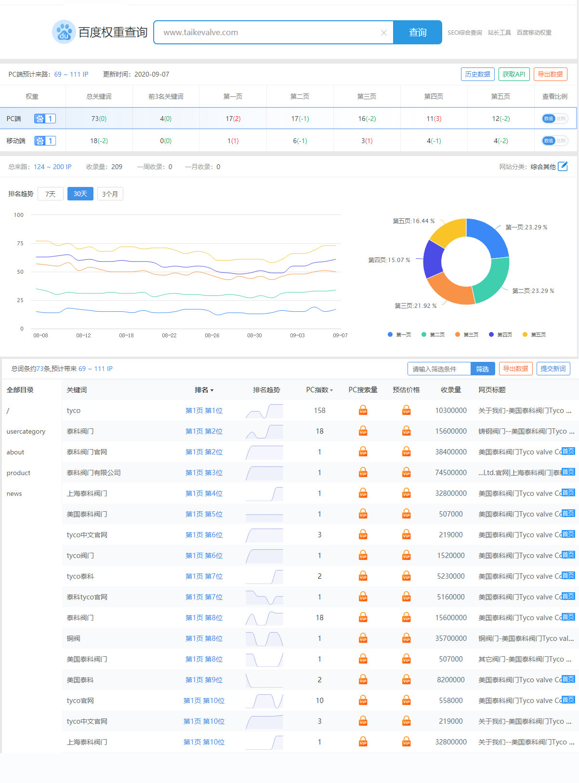579x783 pixels.
Task: Sort by PC指数 column arrow
Action: 331,390
